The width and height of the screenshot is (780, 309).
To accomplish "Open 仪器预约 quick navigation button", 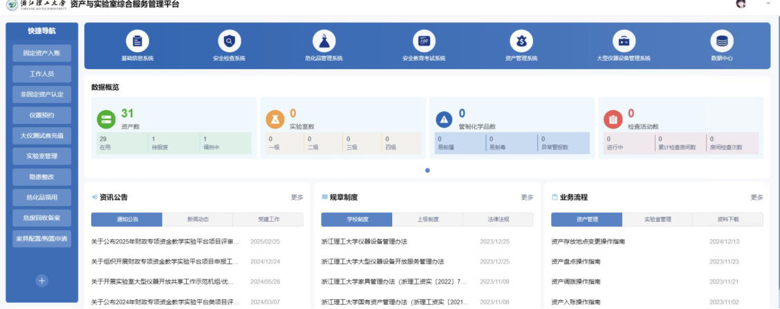I will point(41,115).
